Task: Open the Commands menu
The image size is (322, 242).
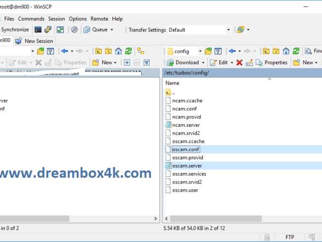Action: [31, 19]
